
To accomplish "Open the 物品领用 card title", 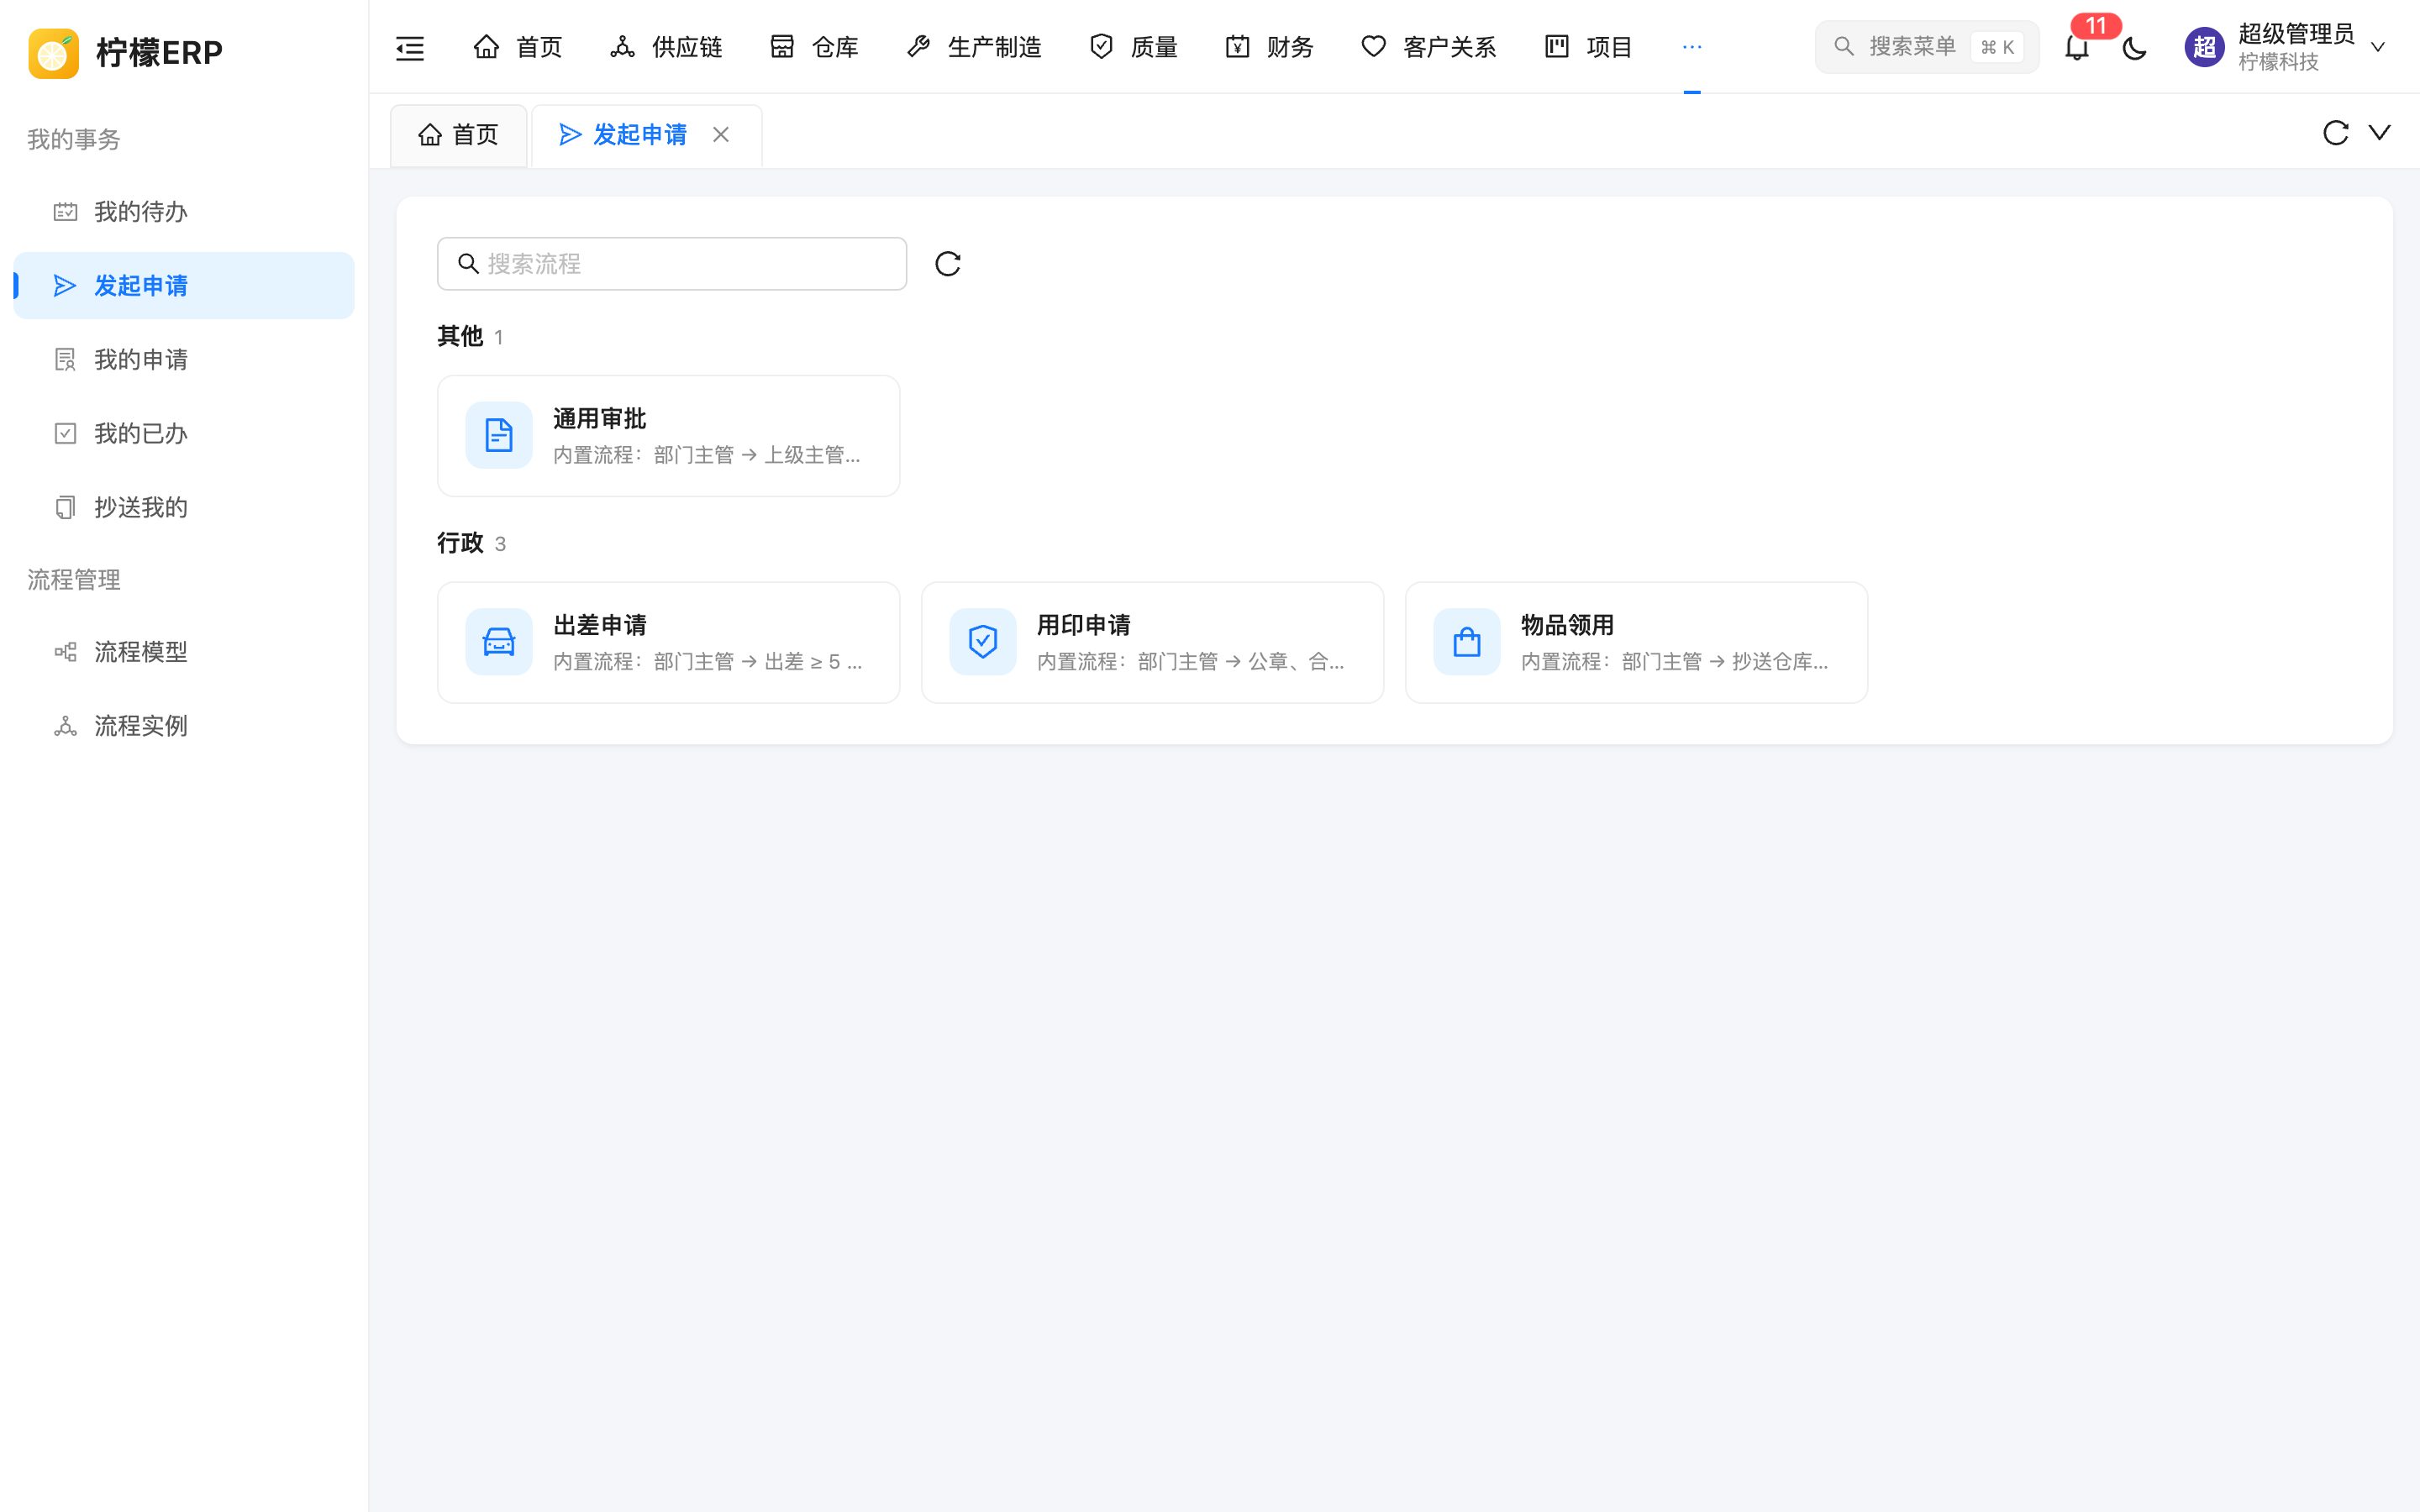I will tap(1568, 625).
